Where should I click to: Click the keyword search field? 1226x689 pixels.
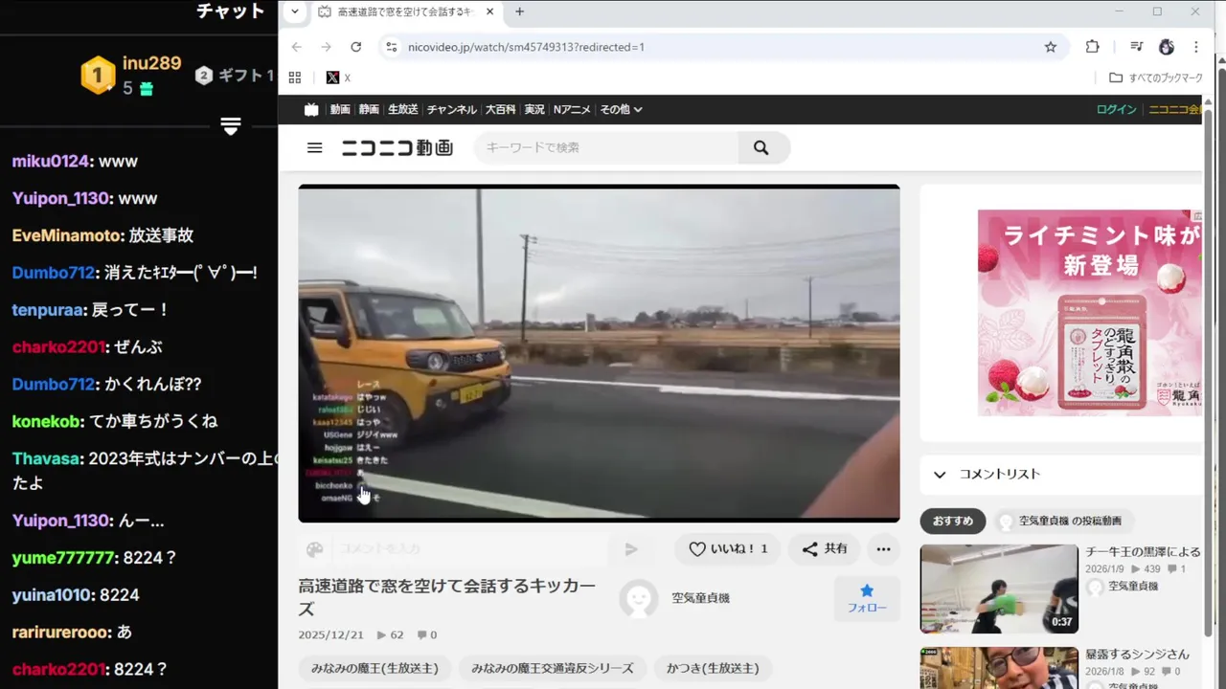606,147
